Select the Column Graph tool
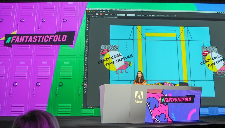The height and width of the screenshot is (128, 225). pyautogui.click(x=86, y=70)
